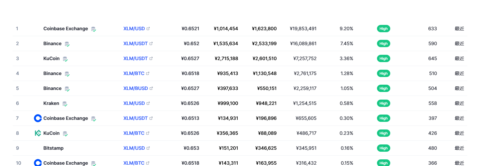
Task: Click High confidence badge in Kraken row
Action: [384, 103]
